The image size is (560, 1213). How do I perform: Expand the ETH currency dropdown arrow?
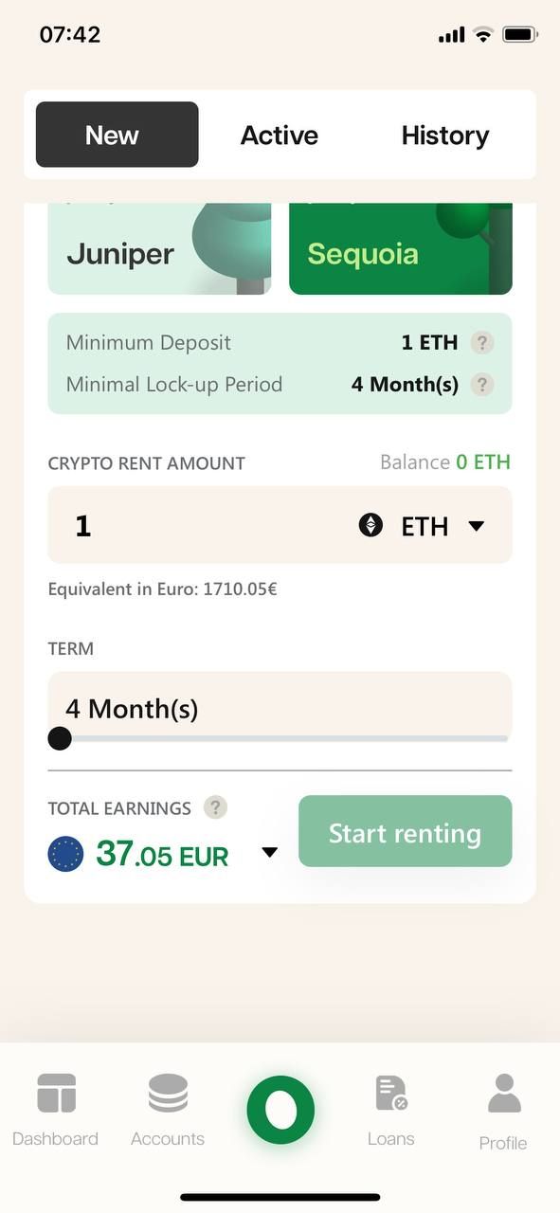click(x=477, y=526)
